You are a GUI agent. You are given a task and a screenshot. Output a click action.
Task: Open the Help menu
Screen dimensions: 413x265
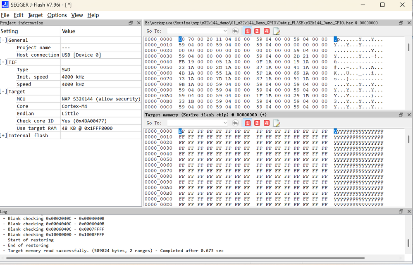(93, 15)
